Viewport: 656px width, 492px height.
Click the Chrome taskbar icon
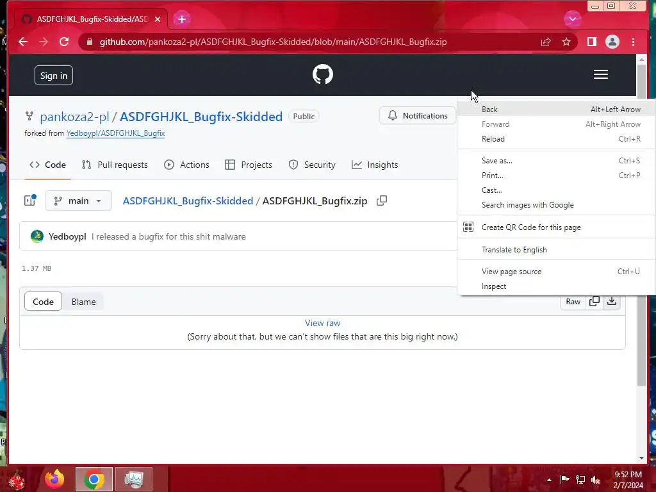(x=94, y=479)
